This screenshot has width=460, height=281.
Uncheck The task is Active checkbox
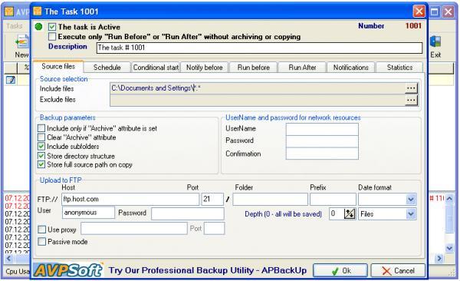52,27
